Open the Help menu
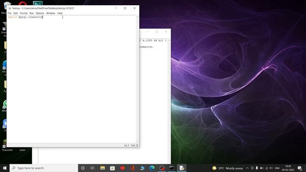 coord(60,13)
